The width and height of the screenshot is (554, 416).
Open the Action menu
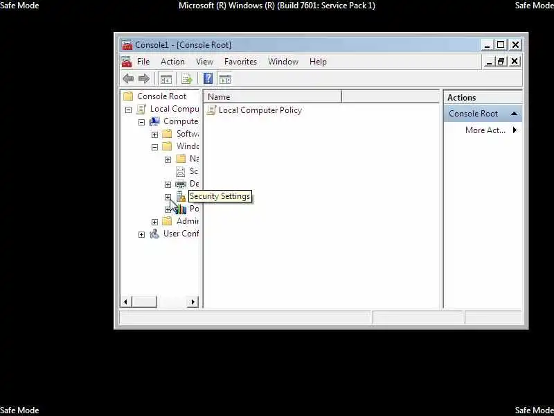tap(172, 62)
